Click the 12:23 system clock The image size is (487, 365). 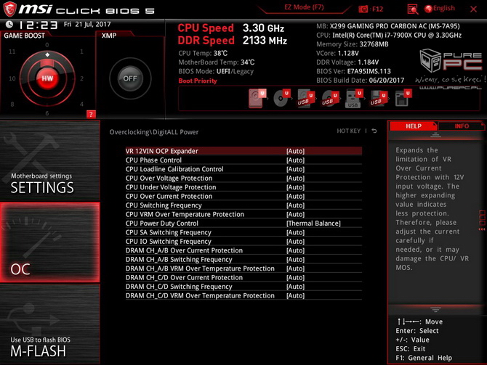(x=39, y=25)
